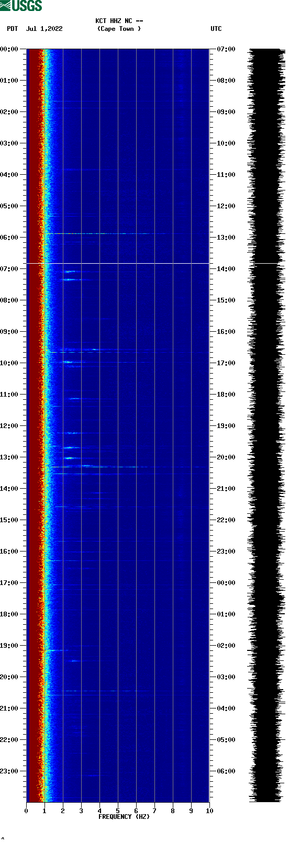Click the 0 Hz frequency tick label
The width and height of the screenshot is (289, 844).
tap(26, 811)
